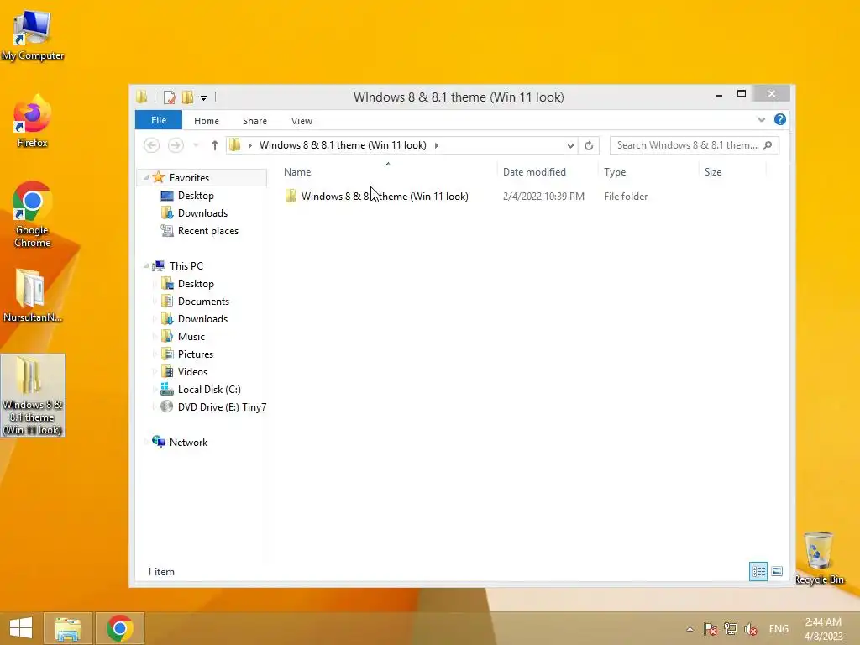Open Music folder in navigation pane

tap(191, 336)
